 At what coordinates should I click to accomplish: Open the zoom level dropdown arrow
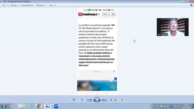pos(76,100)
